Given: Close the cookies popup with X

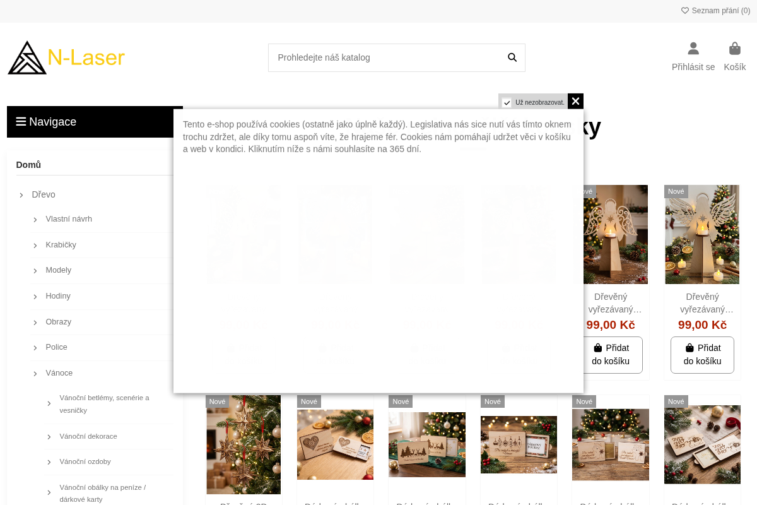Looking at the screenshot, I should pos(575,101).
